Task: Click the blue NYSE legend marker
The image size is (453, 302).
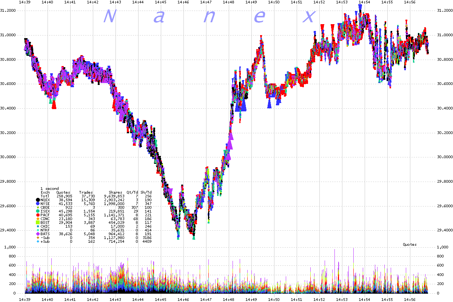Action: pyautogui.click(x=38, y=203)
